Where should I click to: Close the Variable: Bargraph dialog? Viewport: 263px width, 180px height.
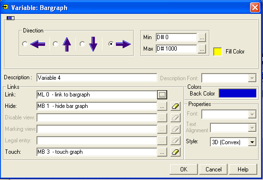point(255,7)
